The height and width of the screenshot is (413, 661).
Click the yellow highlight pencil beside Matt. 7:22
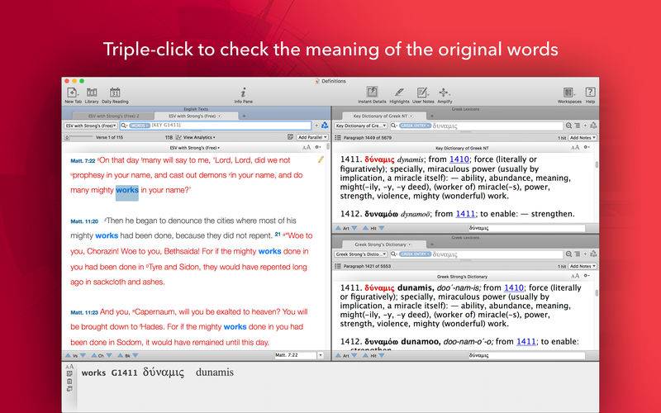point(321,159)
